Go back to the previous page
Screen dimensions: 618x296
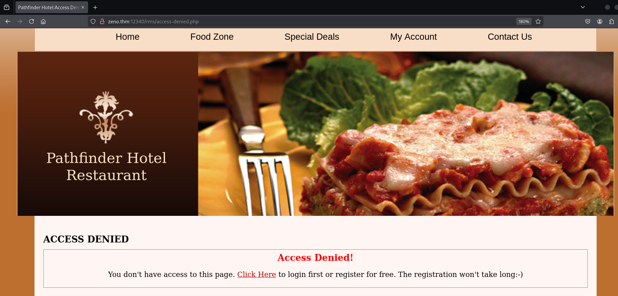point(8,21)
